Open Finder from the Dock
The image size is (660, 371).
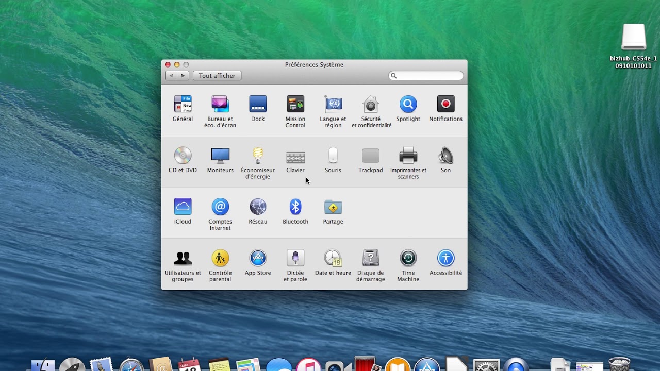(x=43, y=364)
